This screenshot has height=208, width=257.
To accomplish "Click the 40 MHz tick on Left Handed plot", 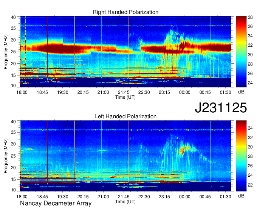I will tap(13, 122).
